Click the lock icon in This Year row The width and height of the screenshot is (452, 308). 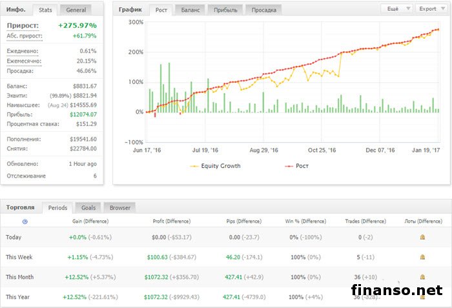[x=422, y=296]
